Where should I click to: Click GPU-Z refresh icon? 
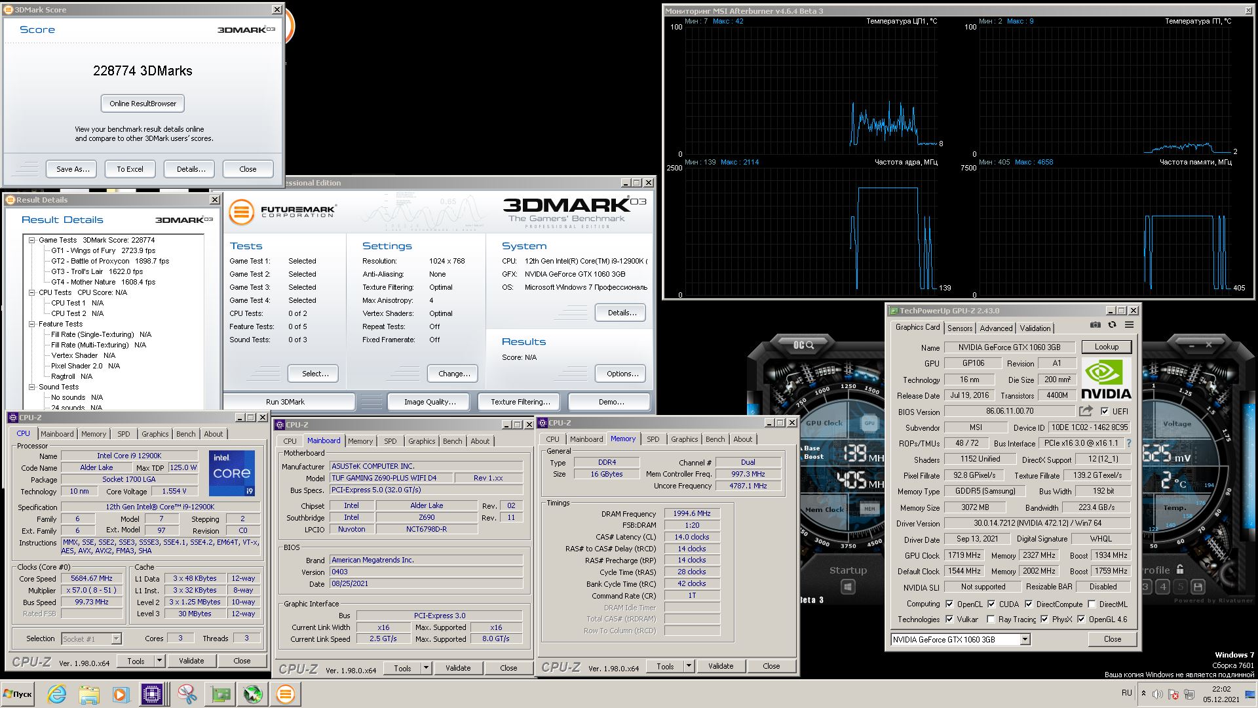pos(1112,325)
